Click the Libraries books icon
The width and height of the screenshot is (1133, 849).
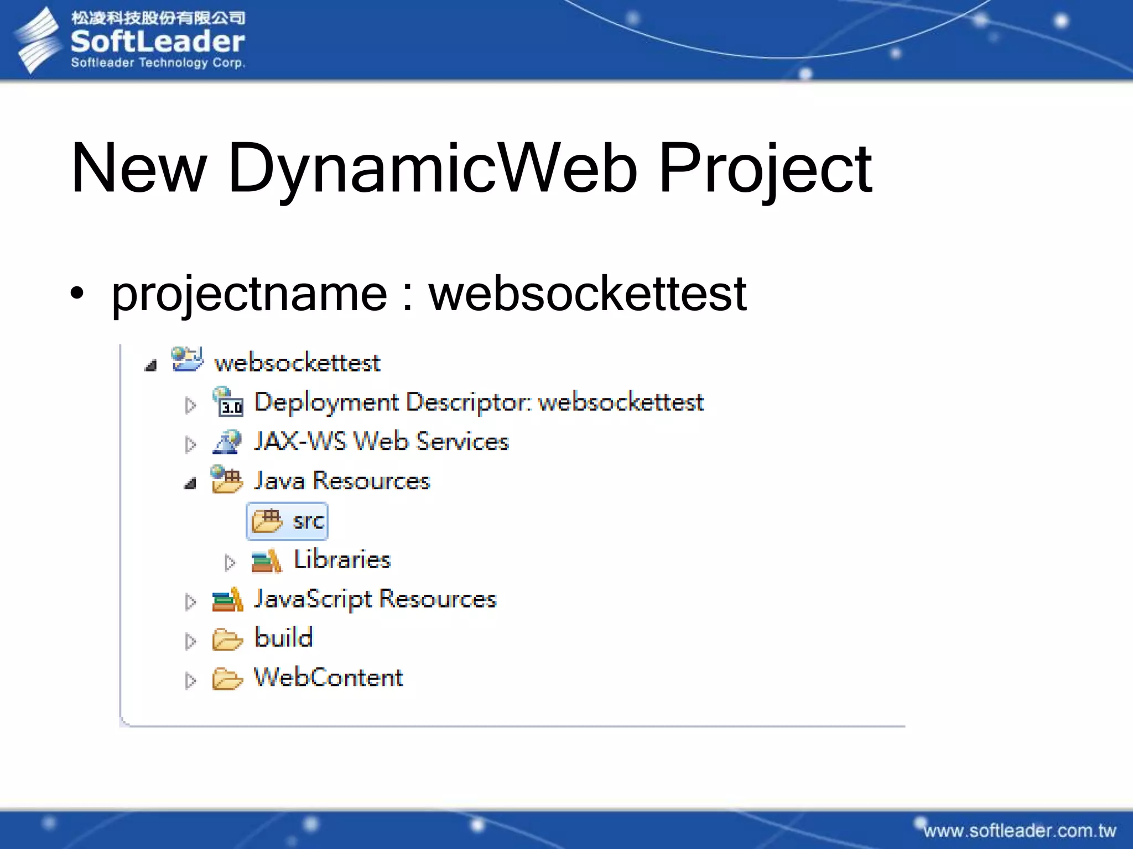point(267,560)
